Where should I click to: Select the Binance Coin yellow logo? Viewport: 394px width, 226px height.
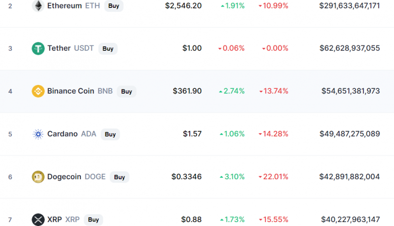(38, 91)
